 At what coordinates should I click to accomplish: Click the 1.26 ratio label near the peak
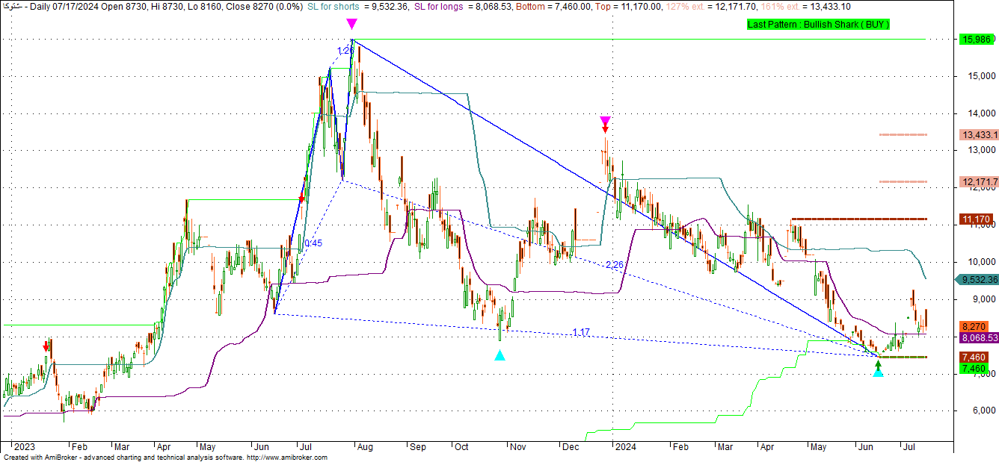(x=344, y=50)
